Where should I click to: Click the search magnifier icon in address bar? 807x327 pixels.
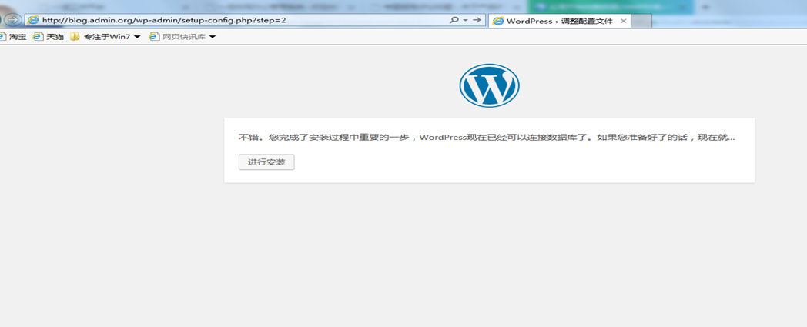[454, 20]
